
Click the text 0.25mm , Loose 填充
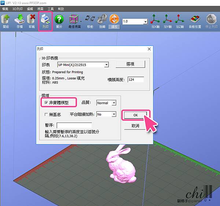tap(68, 78)
